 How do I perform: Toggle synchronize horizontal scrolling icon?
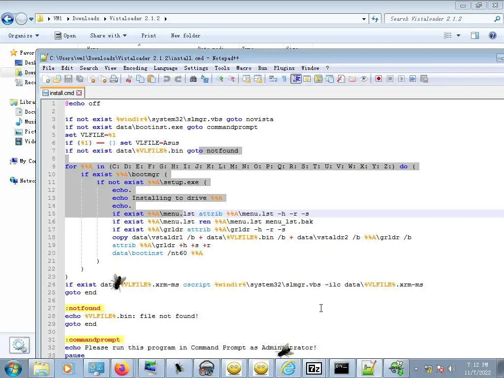(258, 79)
